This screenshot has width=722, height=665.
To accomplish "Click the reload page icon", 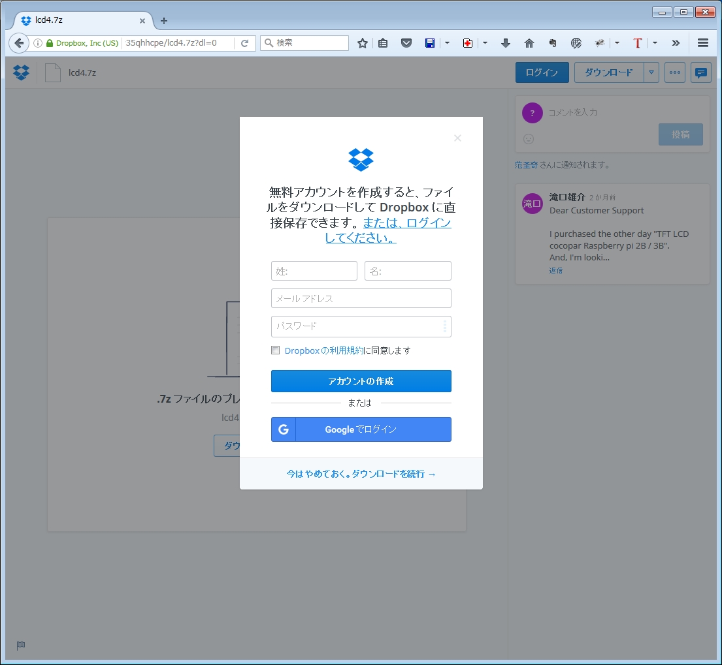I will [x=245, y=43].
